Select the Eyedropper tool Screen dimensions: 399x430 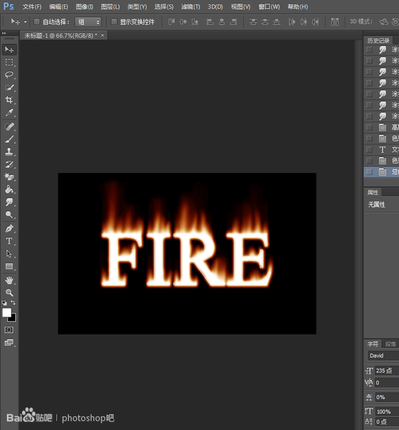9,113
